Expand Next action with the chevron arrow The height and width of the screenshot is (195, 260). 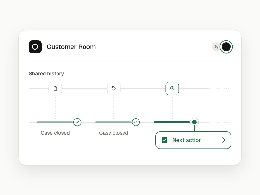[224, 140]
